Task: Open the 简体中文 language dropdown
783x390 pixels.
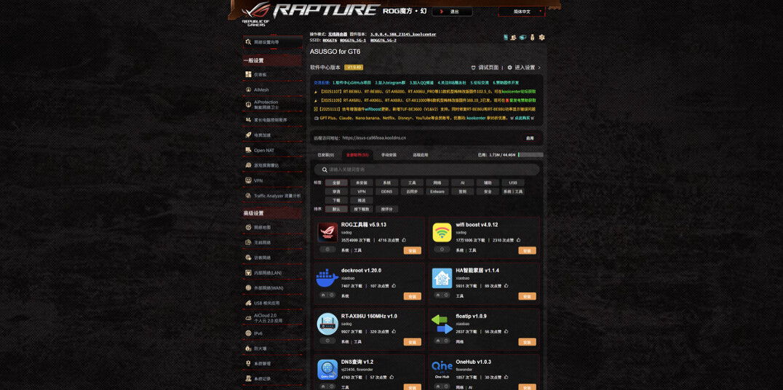Action: coord(522,12)
